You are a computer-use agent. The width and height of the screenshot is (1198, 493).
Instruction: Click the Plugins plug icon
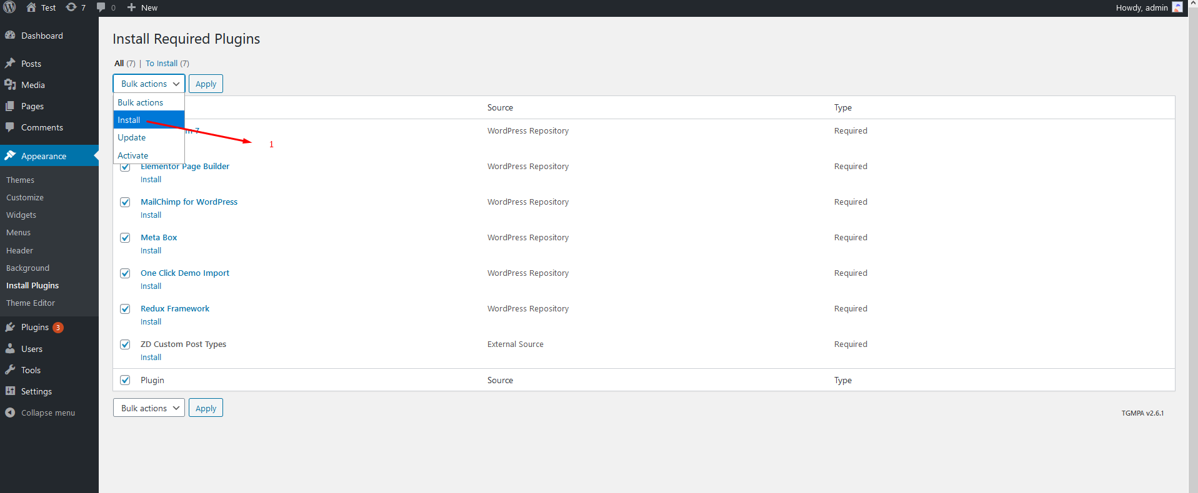pos(10,327)
